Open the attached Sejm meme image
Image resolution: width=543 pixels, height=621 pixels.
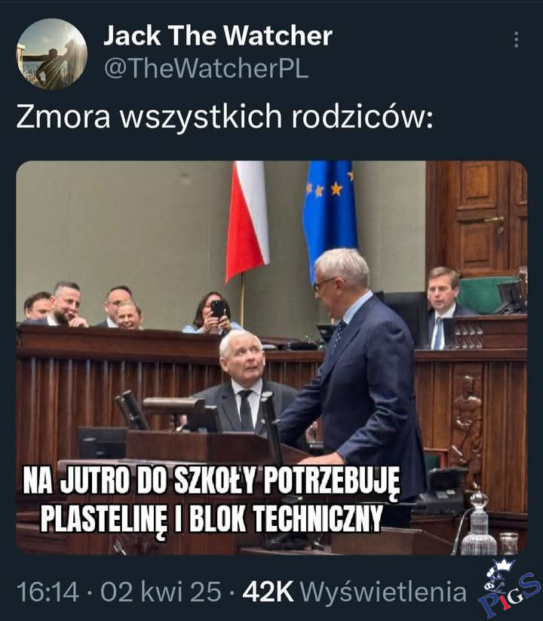click(x=271, y=358)
